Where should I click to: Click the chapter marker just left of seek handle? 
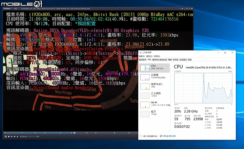72,133
